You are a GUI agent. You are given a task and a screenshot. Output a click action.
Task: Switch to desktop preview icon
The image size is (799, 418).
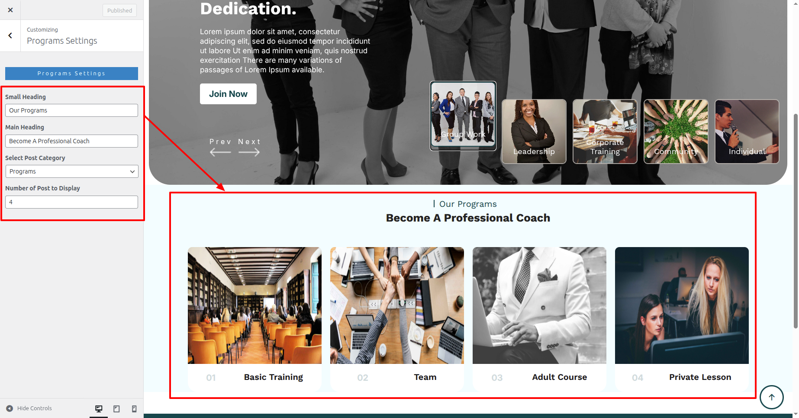(99, 408)
